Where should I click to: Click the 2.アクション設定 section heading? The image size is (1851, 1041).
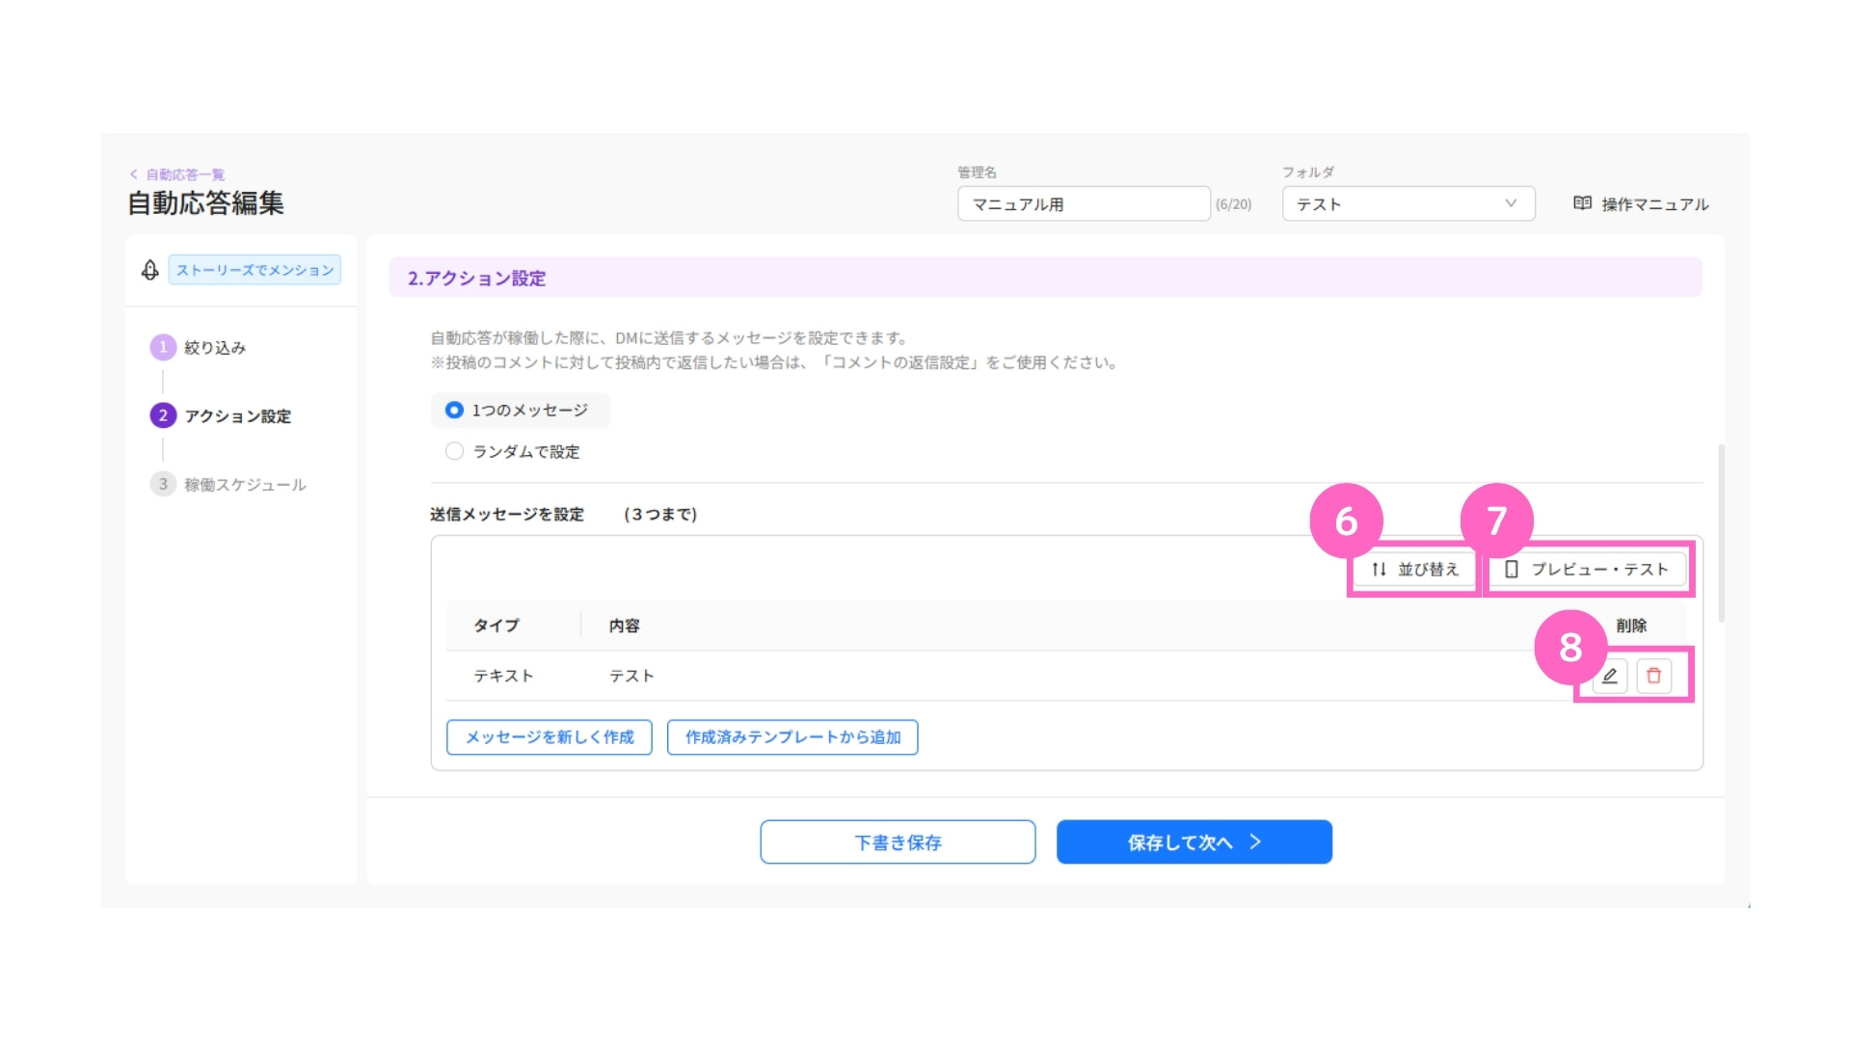[x=476, y=279]
